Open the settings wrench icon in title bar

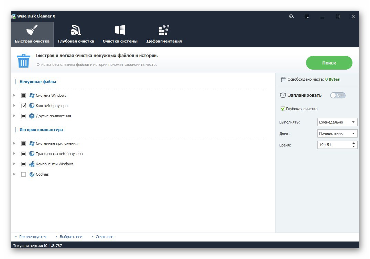[x=291, y=16]
